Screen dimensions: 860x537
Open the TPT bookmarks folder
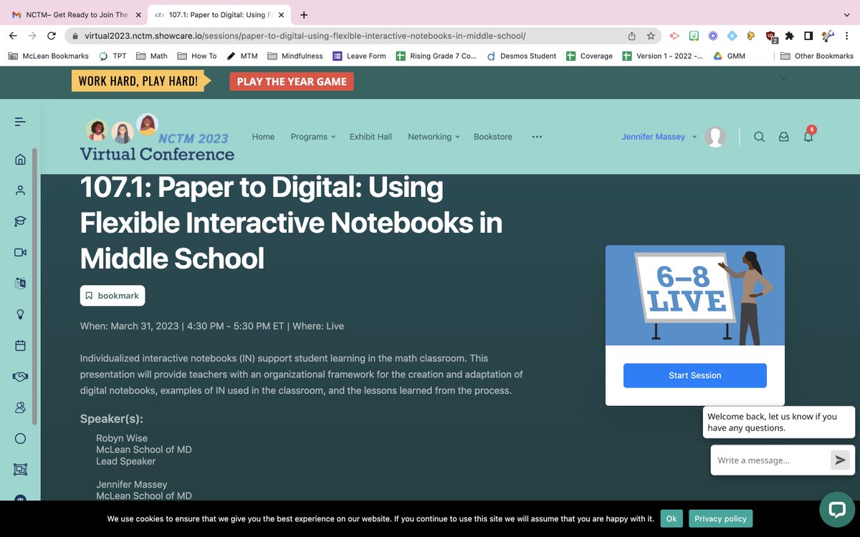[x=113, y=56]
